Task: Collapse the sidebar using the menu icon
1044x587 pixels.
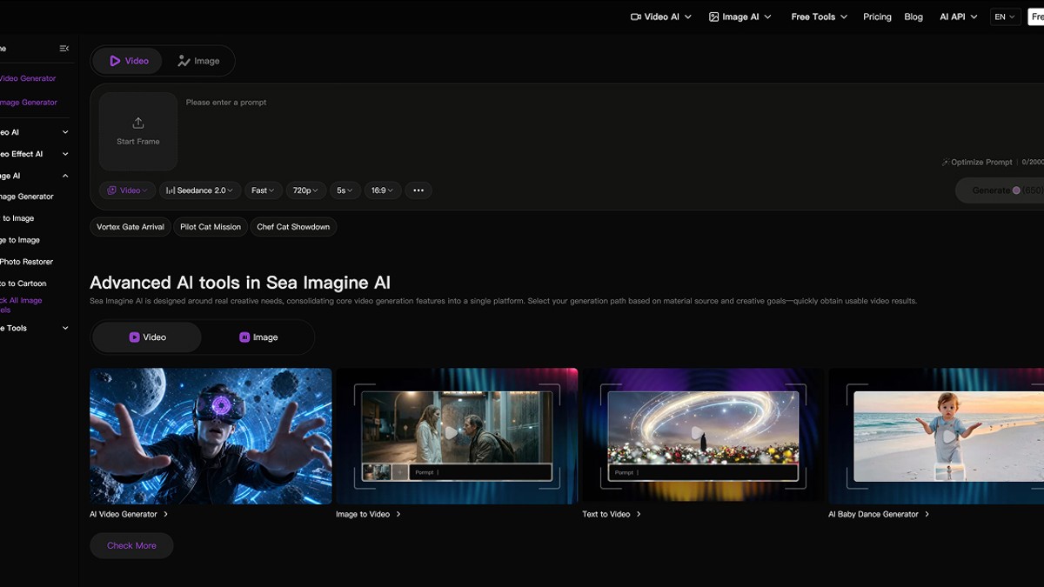Action: click(64, 49)
